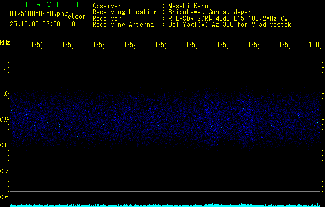Click the date stamp 25.10.05 09:50
325x207 pixels.
[35, 24]
